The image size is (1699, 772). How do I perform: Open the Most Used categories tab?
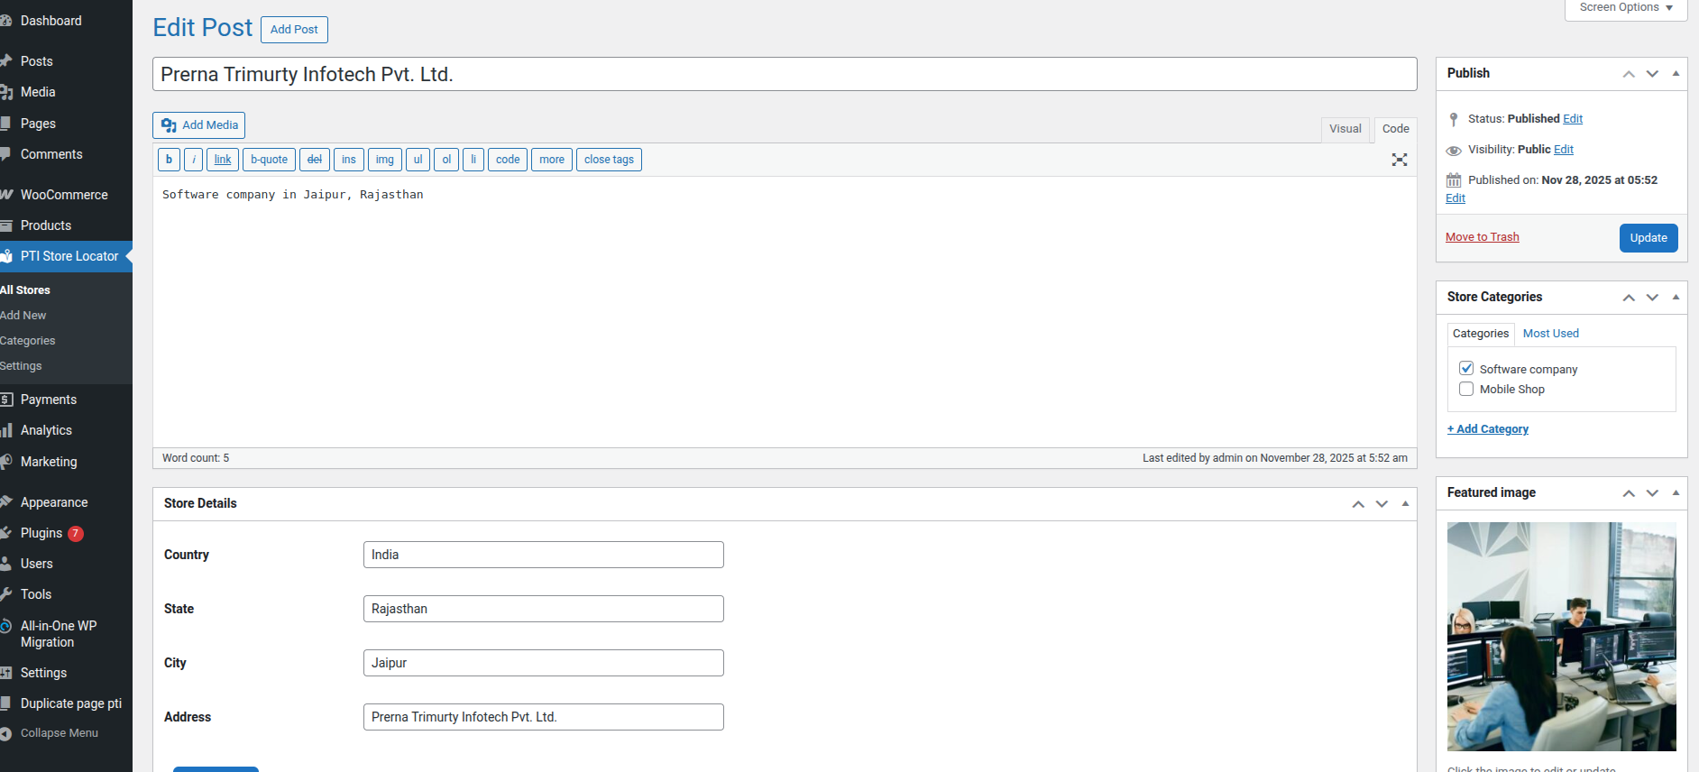point(1551,334)
